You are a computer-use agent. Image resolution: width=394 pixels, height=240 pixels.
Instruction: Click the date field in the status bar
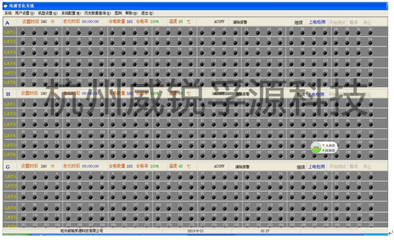(195, 231)
